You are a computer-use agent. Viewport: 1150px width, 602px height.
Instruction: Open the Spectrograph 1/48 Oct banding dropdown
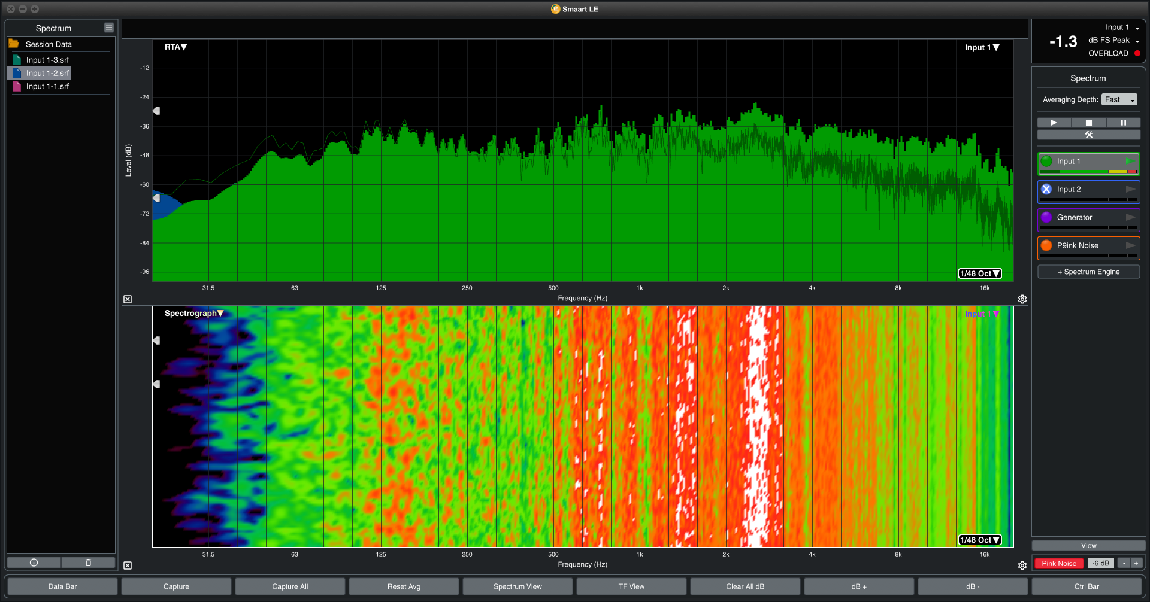coord(980,540)
